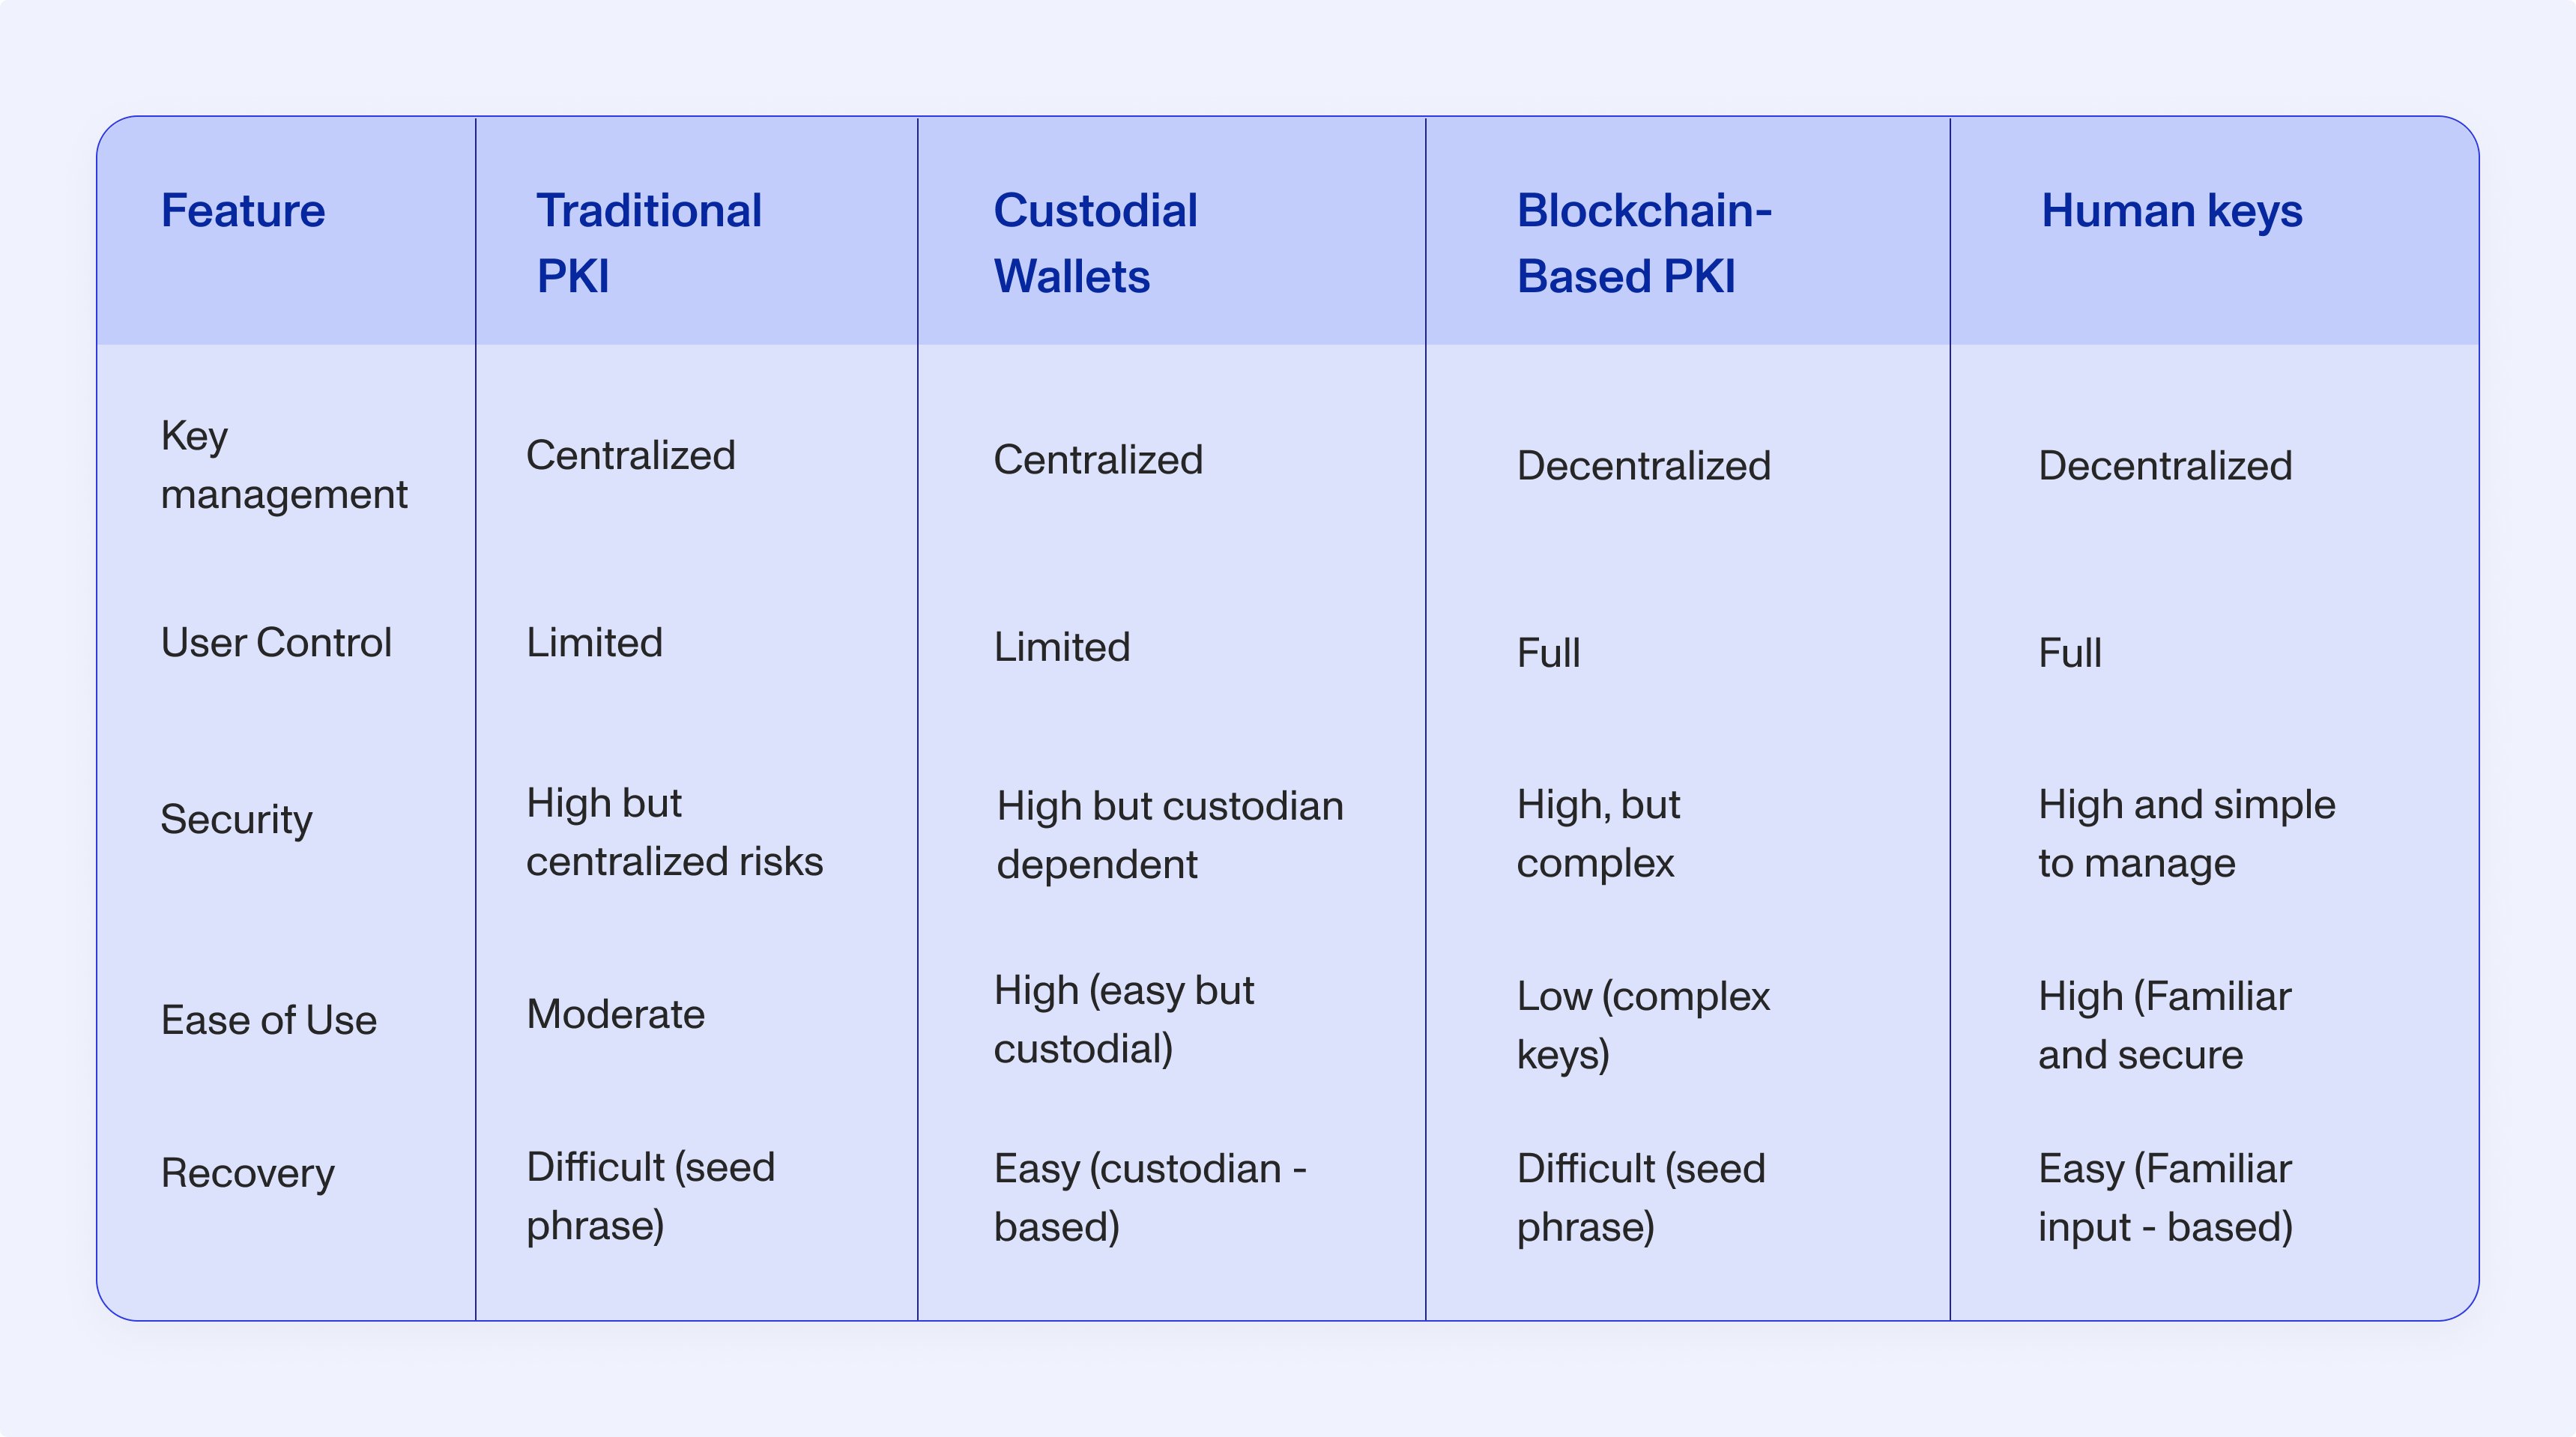This screenshot has width=2576, height=1437.
Task: Select the Recovery row label
Action: tap(247, 1173)
